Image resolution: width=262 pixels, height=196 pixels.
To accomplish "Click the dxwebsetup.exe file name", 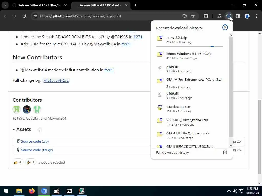I will point(178,107).
